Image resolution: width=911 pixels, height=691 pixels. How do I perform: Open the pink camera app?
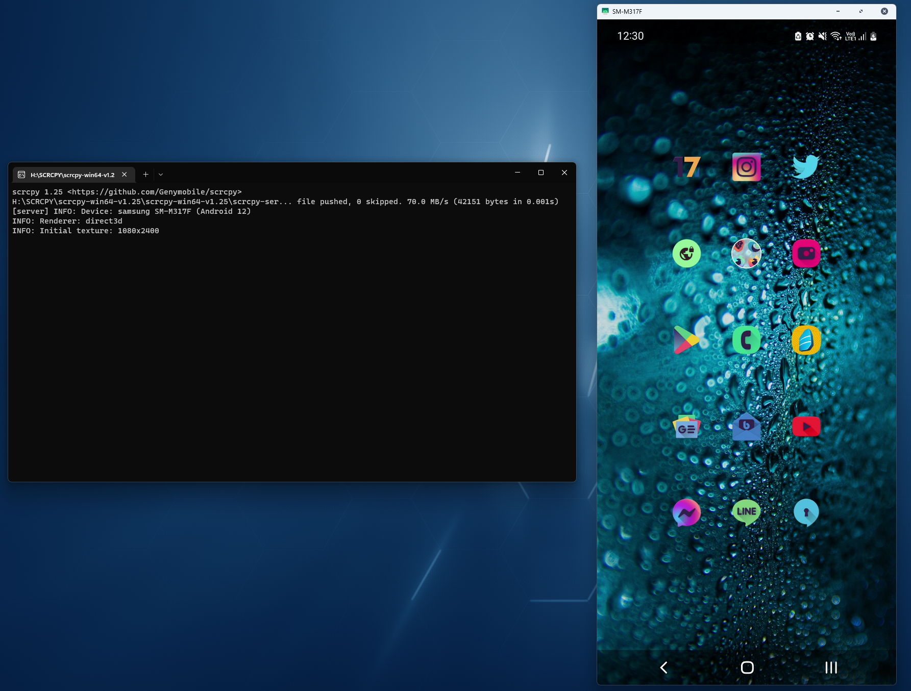click(x=806, y=253)
